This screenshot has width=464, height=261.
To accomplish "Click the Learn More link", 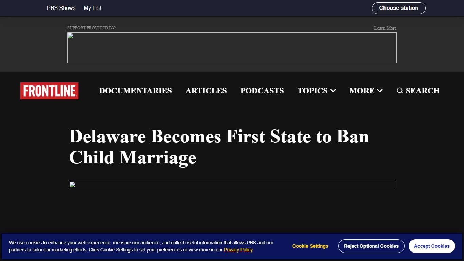I will point(385,28).
